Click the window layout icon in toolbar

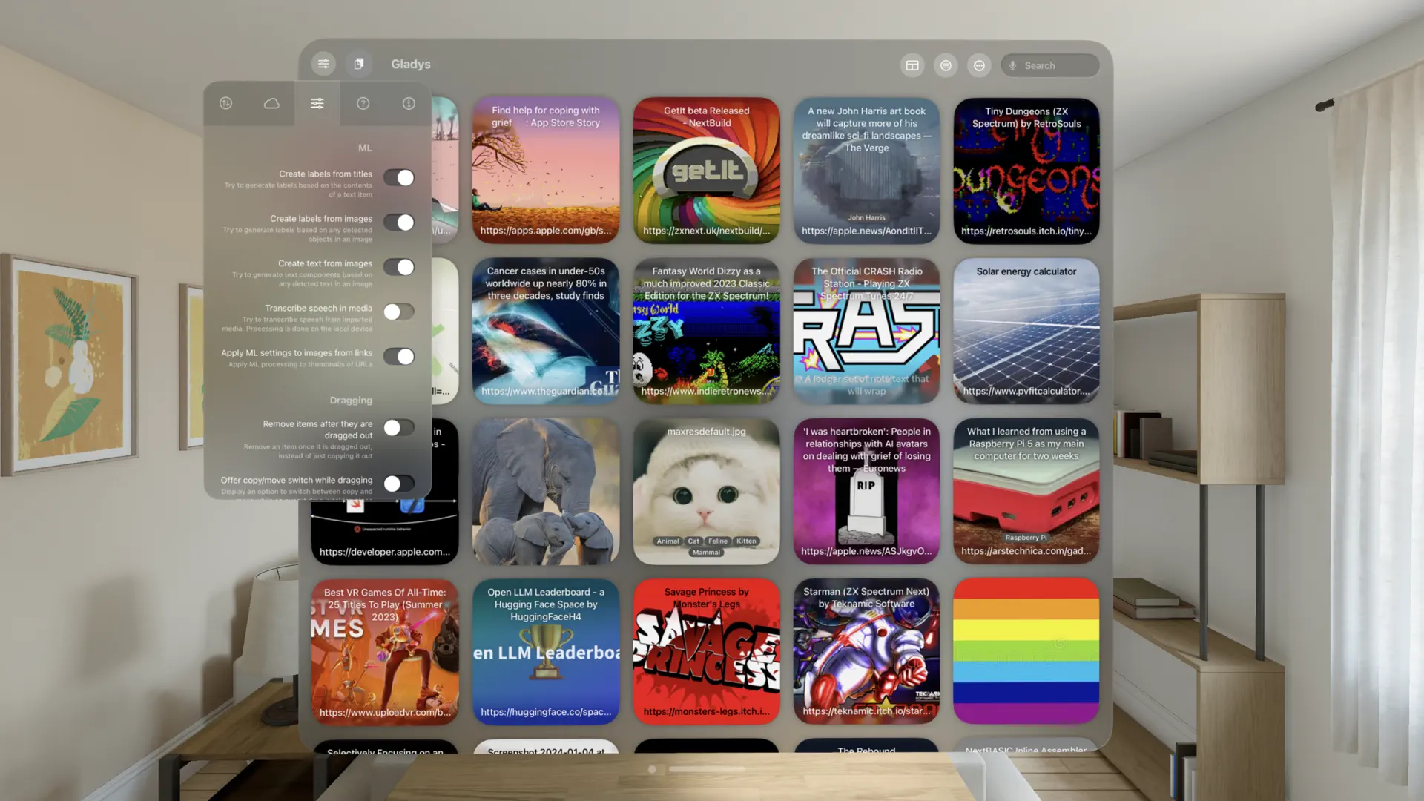coord(912,65)
